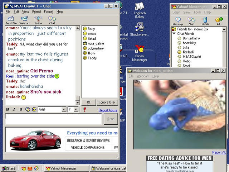This screenshot has width=229, height=172.
Task: Open Help menu in chat window
Action: click(x=60, y=12)
